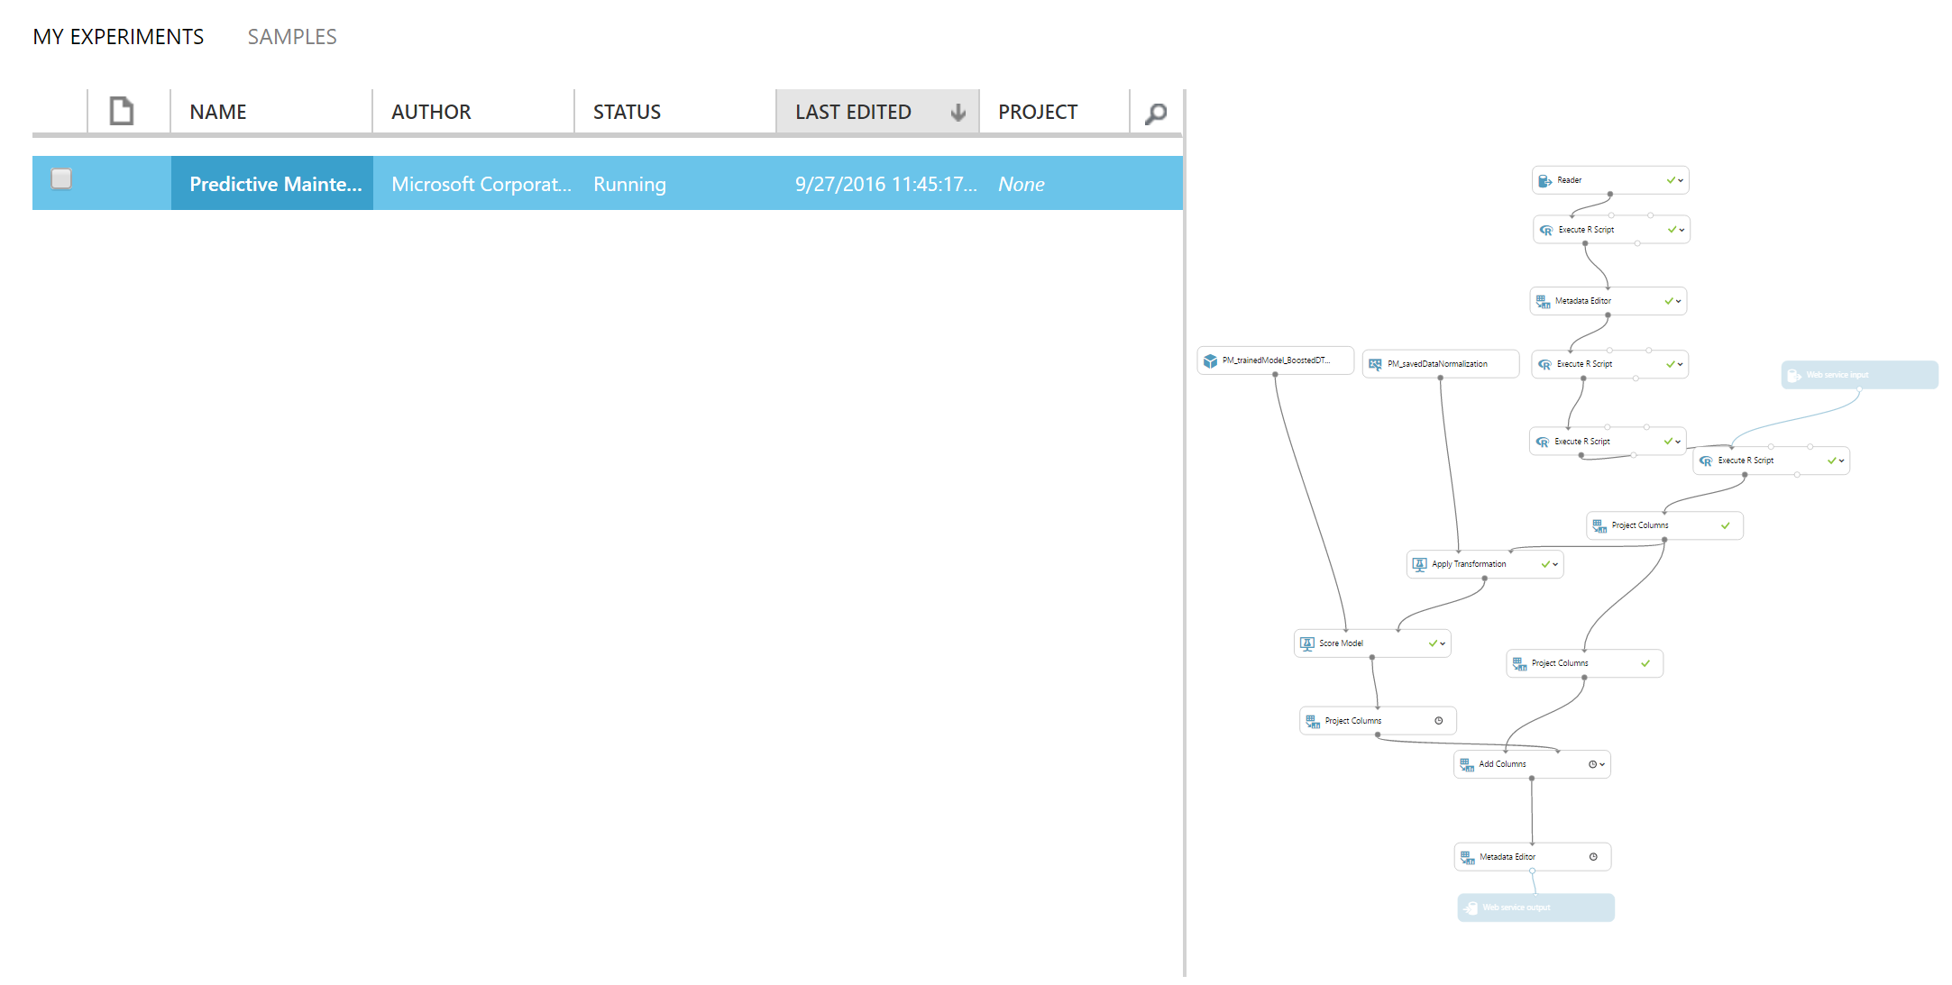1952x985 pixels.
Task: Expand the Score Model dropdown chevron
Action: 1443,643
